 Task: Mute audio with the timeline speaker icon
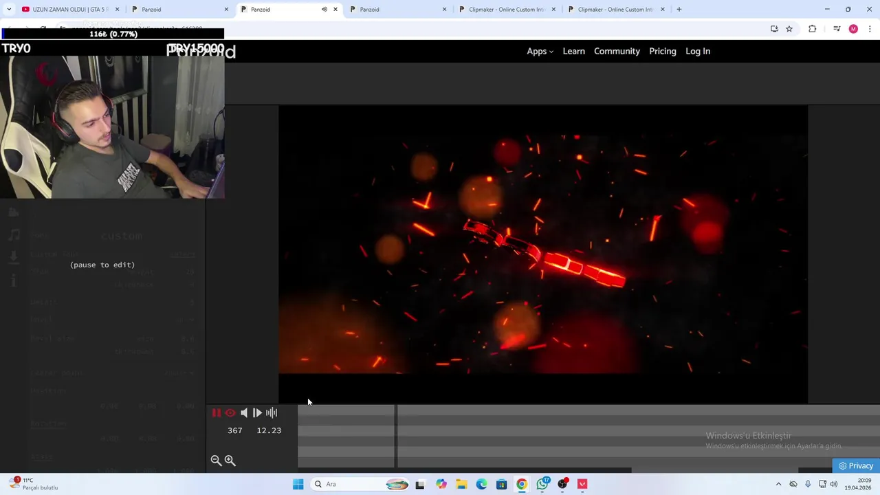pos(244,412)
